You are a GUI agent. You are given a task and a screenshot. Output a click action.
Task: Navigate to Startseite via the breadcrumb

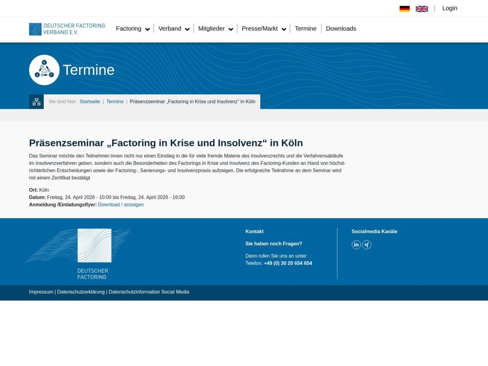click(90, 102)
